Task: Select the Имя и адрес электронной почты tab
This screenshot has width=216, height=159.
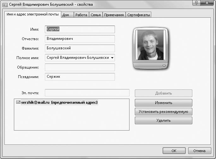Action: tap(33, 15)
